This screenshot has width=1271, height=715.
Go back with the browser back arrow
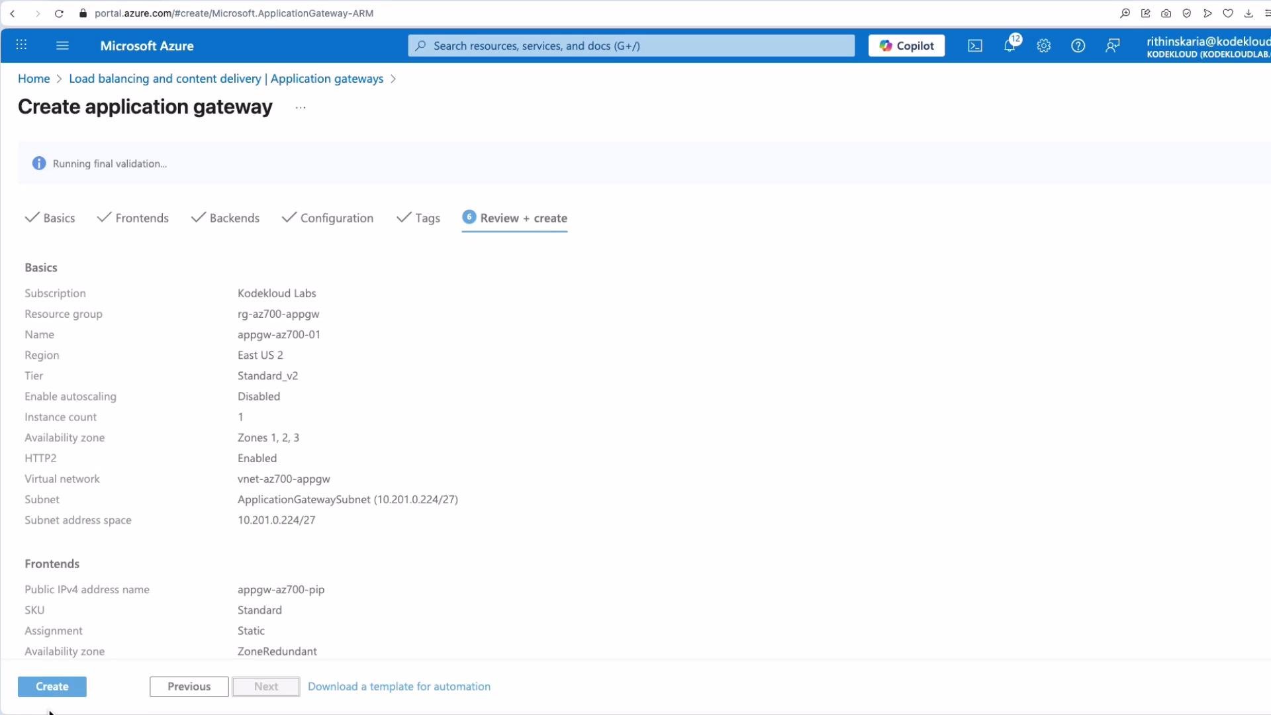coord(13,13)
